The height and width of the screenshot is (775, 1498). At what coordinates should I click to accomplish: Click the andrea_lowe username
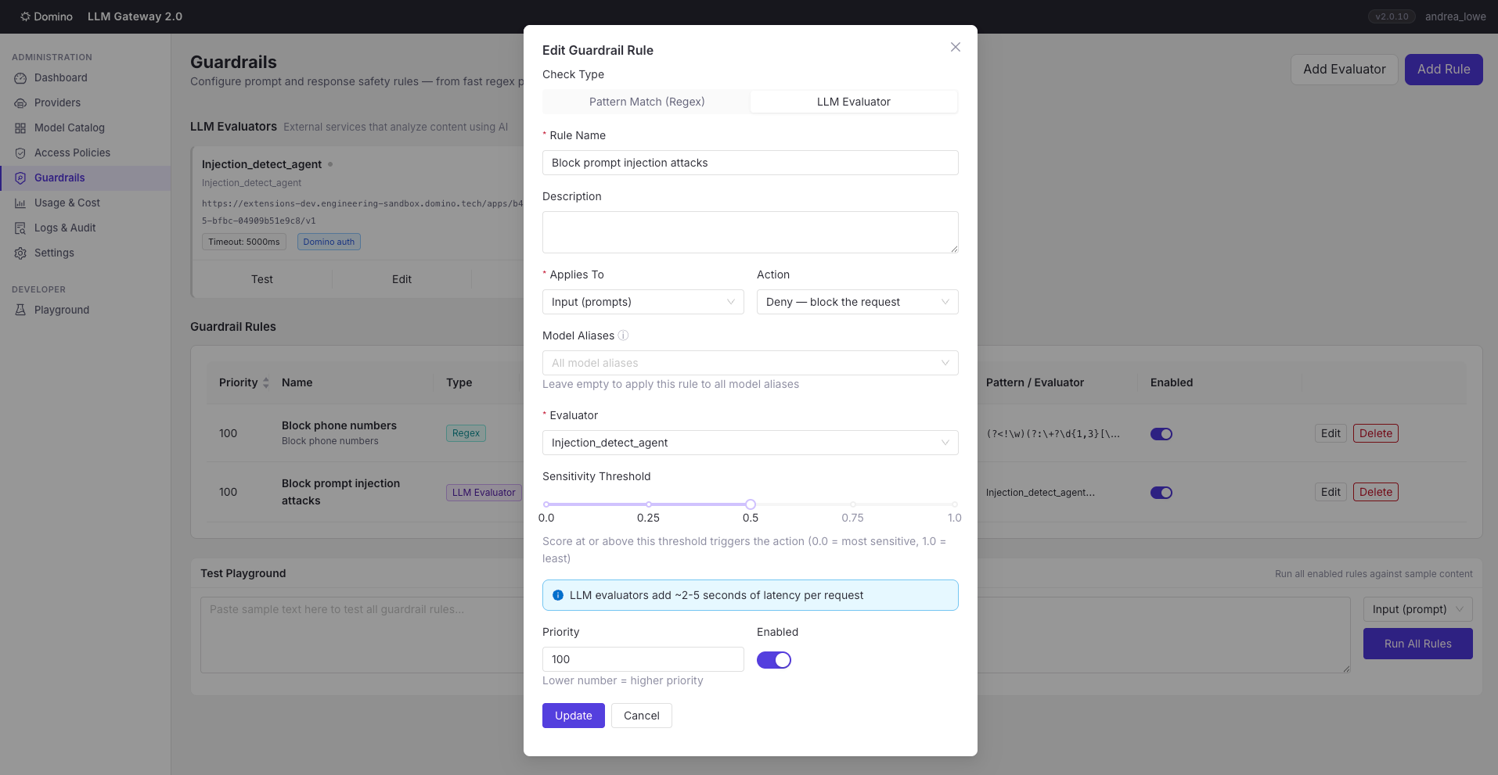[1455, 16]
